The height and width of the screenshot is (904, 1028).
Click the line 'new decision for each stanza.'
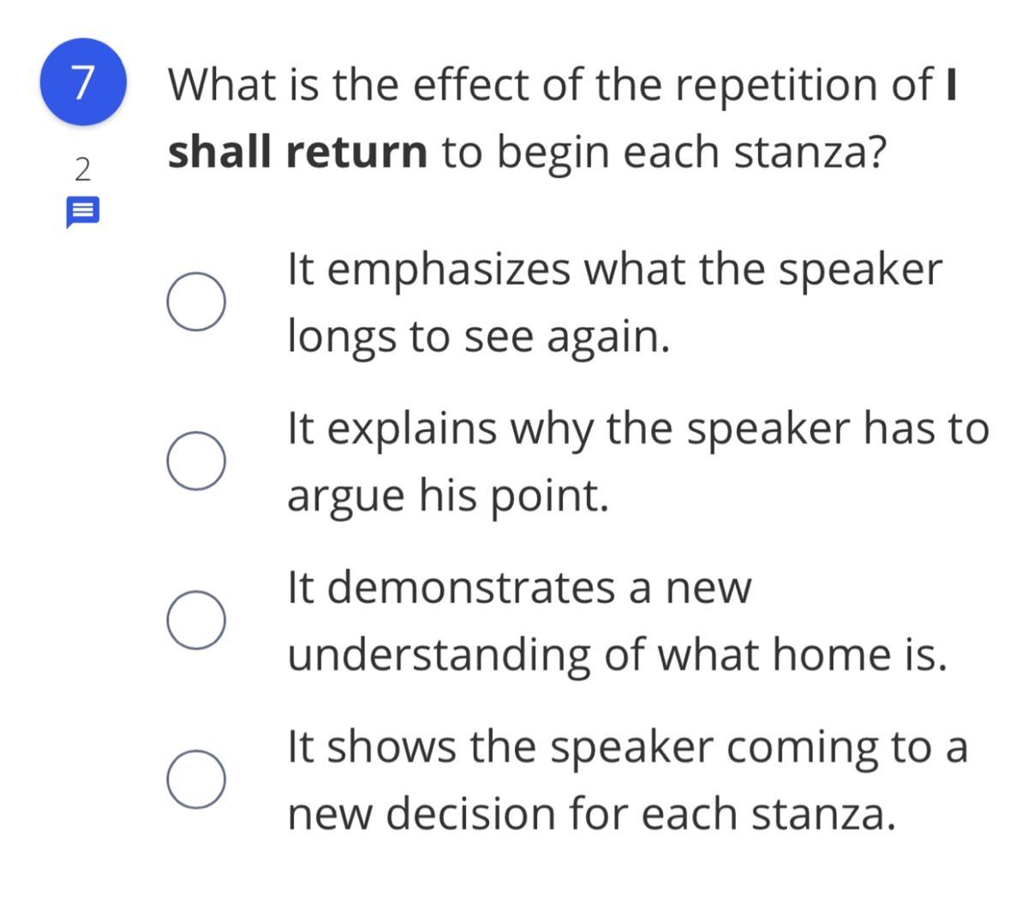click(x=591, y=813)
